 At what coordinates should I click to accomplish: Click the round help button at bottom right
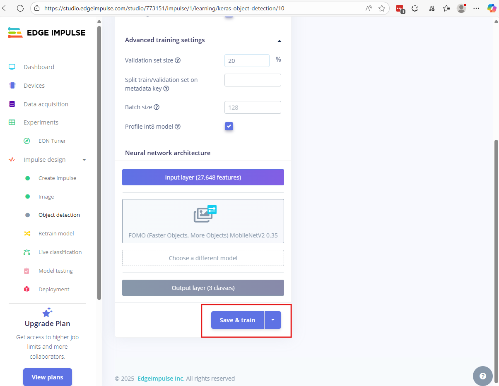point(482,376)
